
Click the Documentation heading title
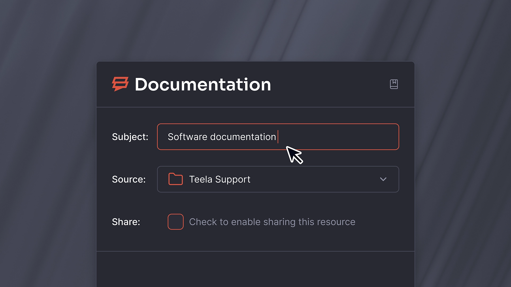pos(203,85)
